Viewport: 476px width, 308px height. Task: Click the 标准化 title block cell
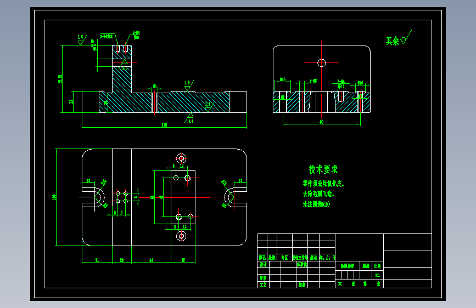pyautogui.click(x=302, y=264)
